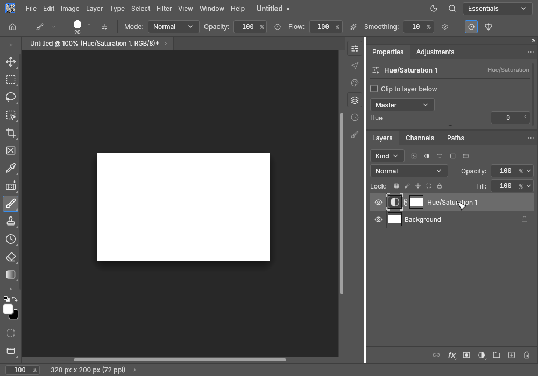
Task: Click the layer mask thumbnail of Hue/Saturation 1
Action: pyautogui.click(x=416, y=203)
